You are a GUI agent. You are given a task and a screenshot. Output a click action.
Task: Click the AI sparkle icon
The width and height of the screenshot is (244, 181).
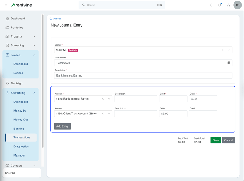tap(211, 5)
